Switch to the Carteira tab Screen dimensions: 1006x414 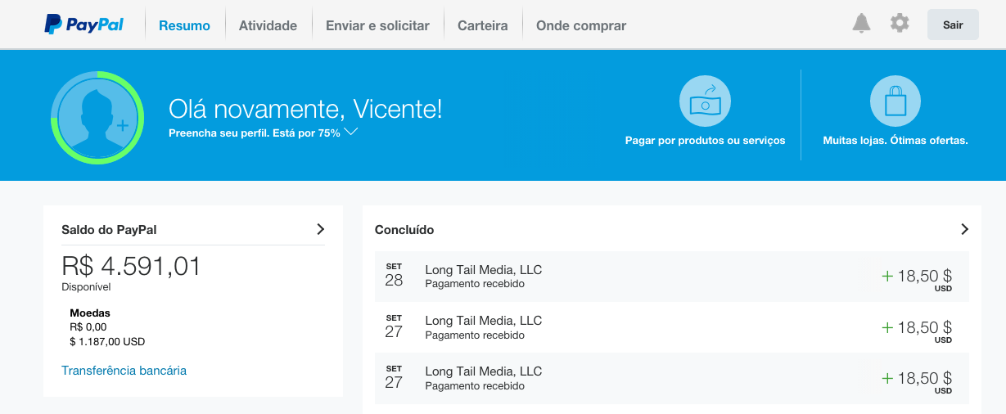(x=483, y=25)
